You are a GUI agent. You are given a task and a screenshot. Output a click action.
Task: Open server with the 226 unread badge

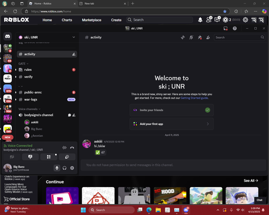click(x=8, y=98)
